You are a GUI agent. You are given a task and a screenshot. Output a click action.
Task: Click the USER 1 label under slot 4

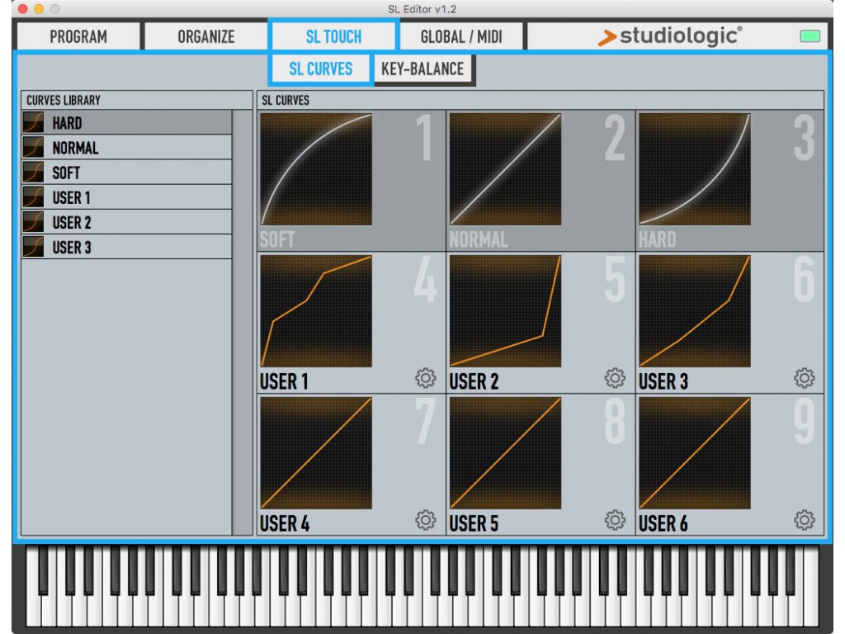[284, 381]
